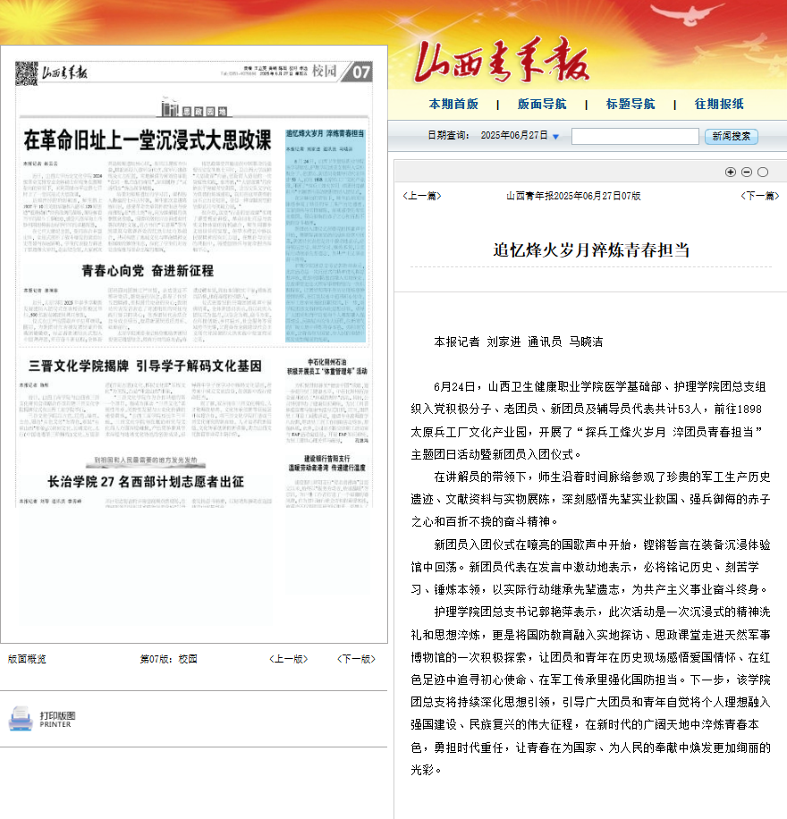The height and width of the screenshot is (819, 787).
Task: Go to 往期报纸 archive
Action: click(x=719, y=104)
